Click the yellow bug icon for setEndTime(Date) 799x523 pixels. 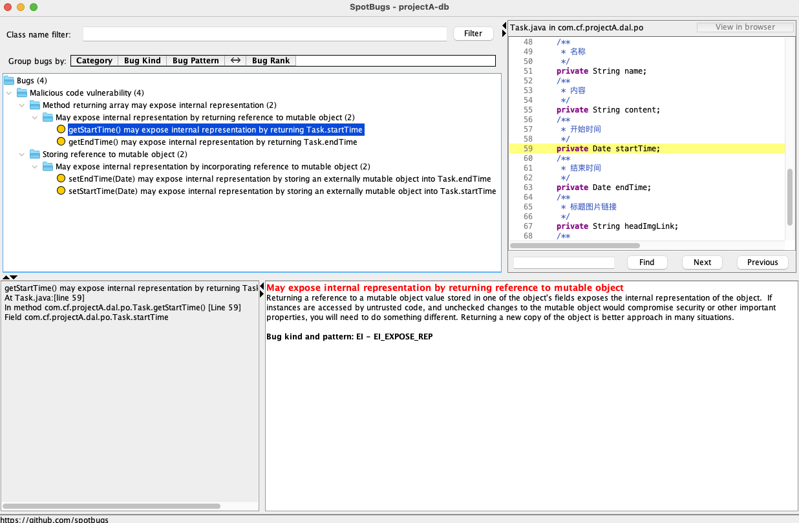61,179
